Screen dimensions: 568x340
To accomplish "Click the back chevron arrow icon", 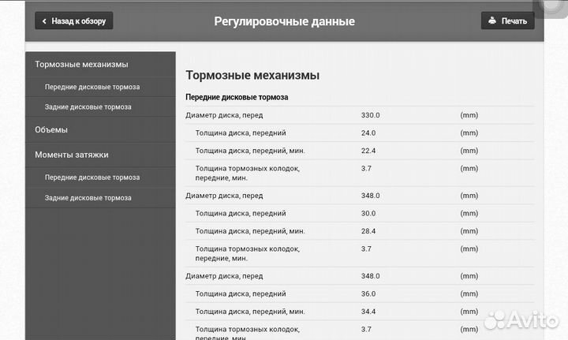I will (x=44, y=21).
